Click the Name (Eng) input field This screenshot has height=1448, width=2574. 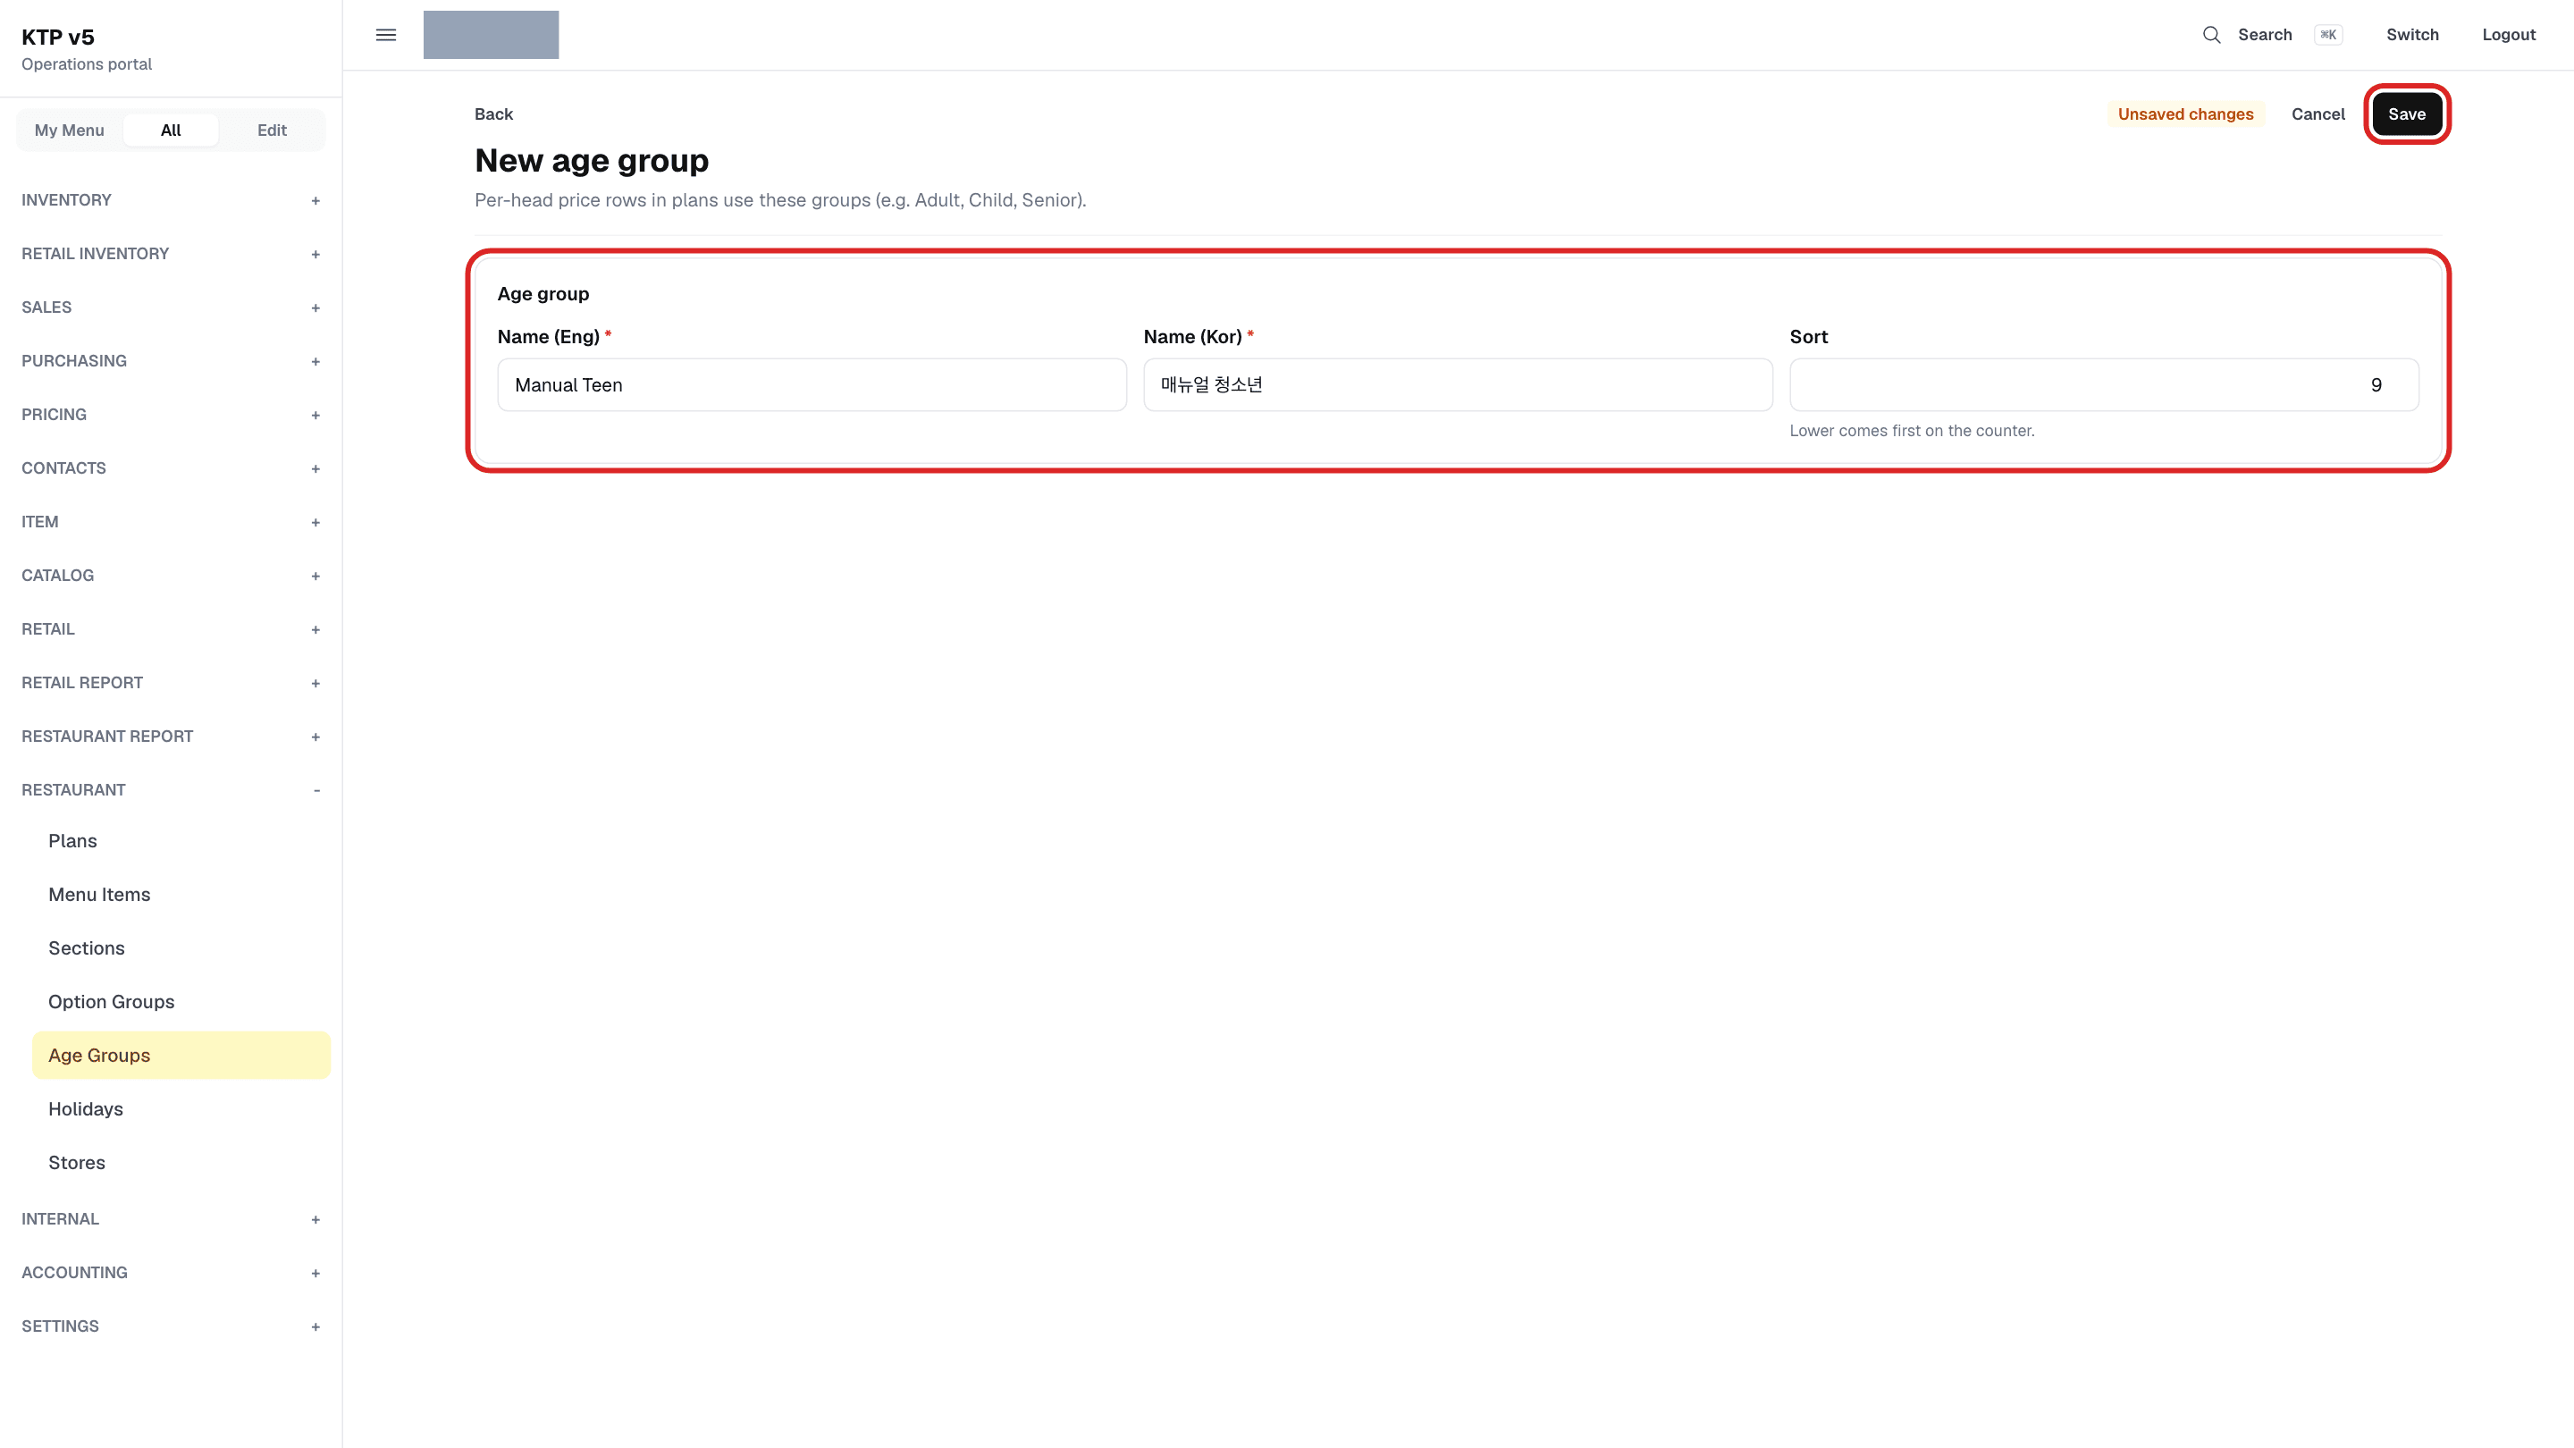pos(812,384)
